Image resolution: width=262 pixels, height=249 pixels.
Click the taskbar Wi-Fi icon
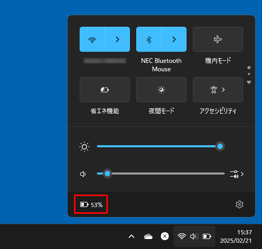pyautogui.click(x=182, y=236)
